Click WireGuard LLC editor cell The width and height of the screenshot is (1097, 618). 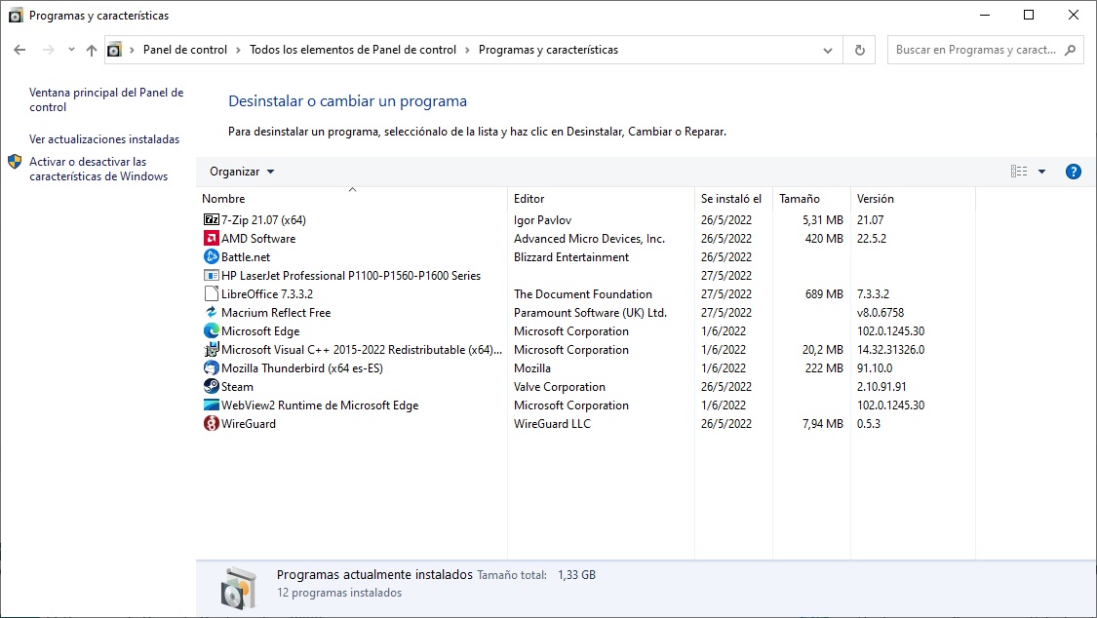[552, 424]
